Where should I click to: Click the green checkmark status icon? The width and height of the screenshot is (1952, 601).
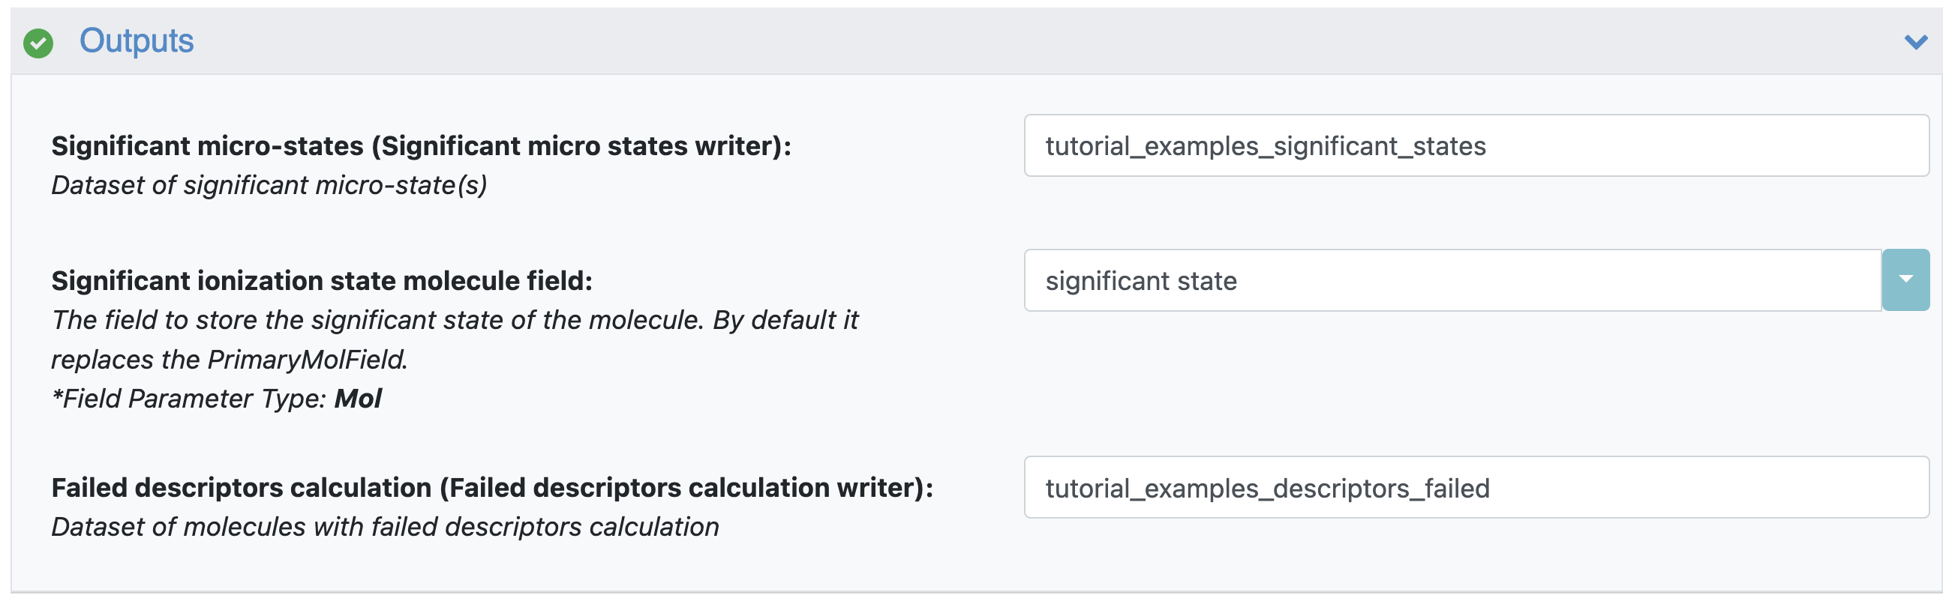(x=38, y=43)
